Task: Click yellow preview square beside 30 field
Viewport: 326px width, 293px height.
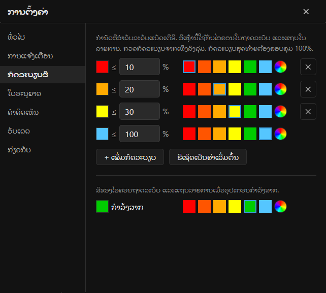Action: (102, 111)
